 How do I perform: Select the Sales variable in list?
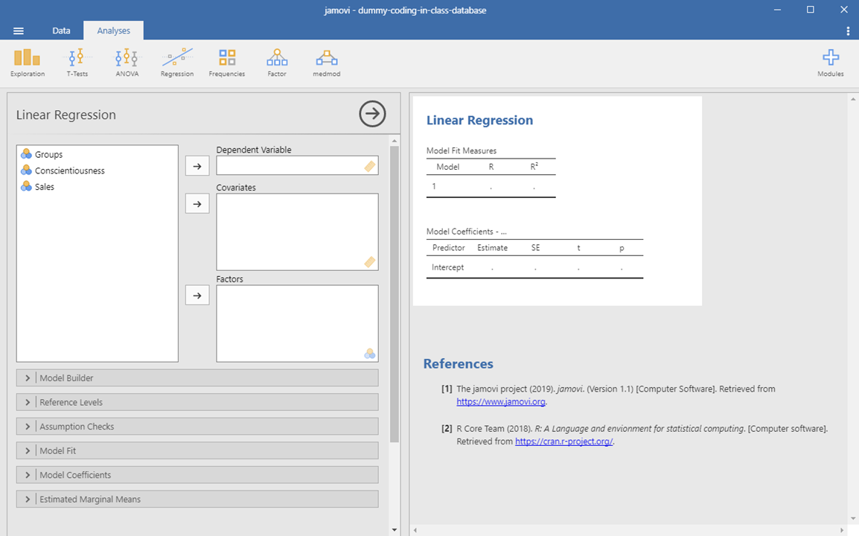tap(45, 187)
